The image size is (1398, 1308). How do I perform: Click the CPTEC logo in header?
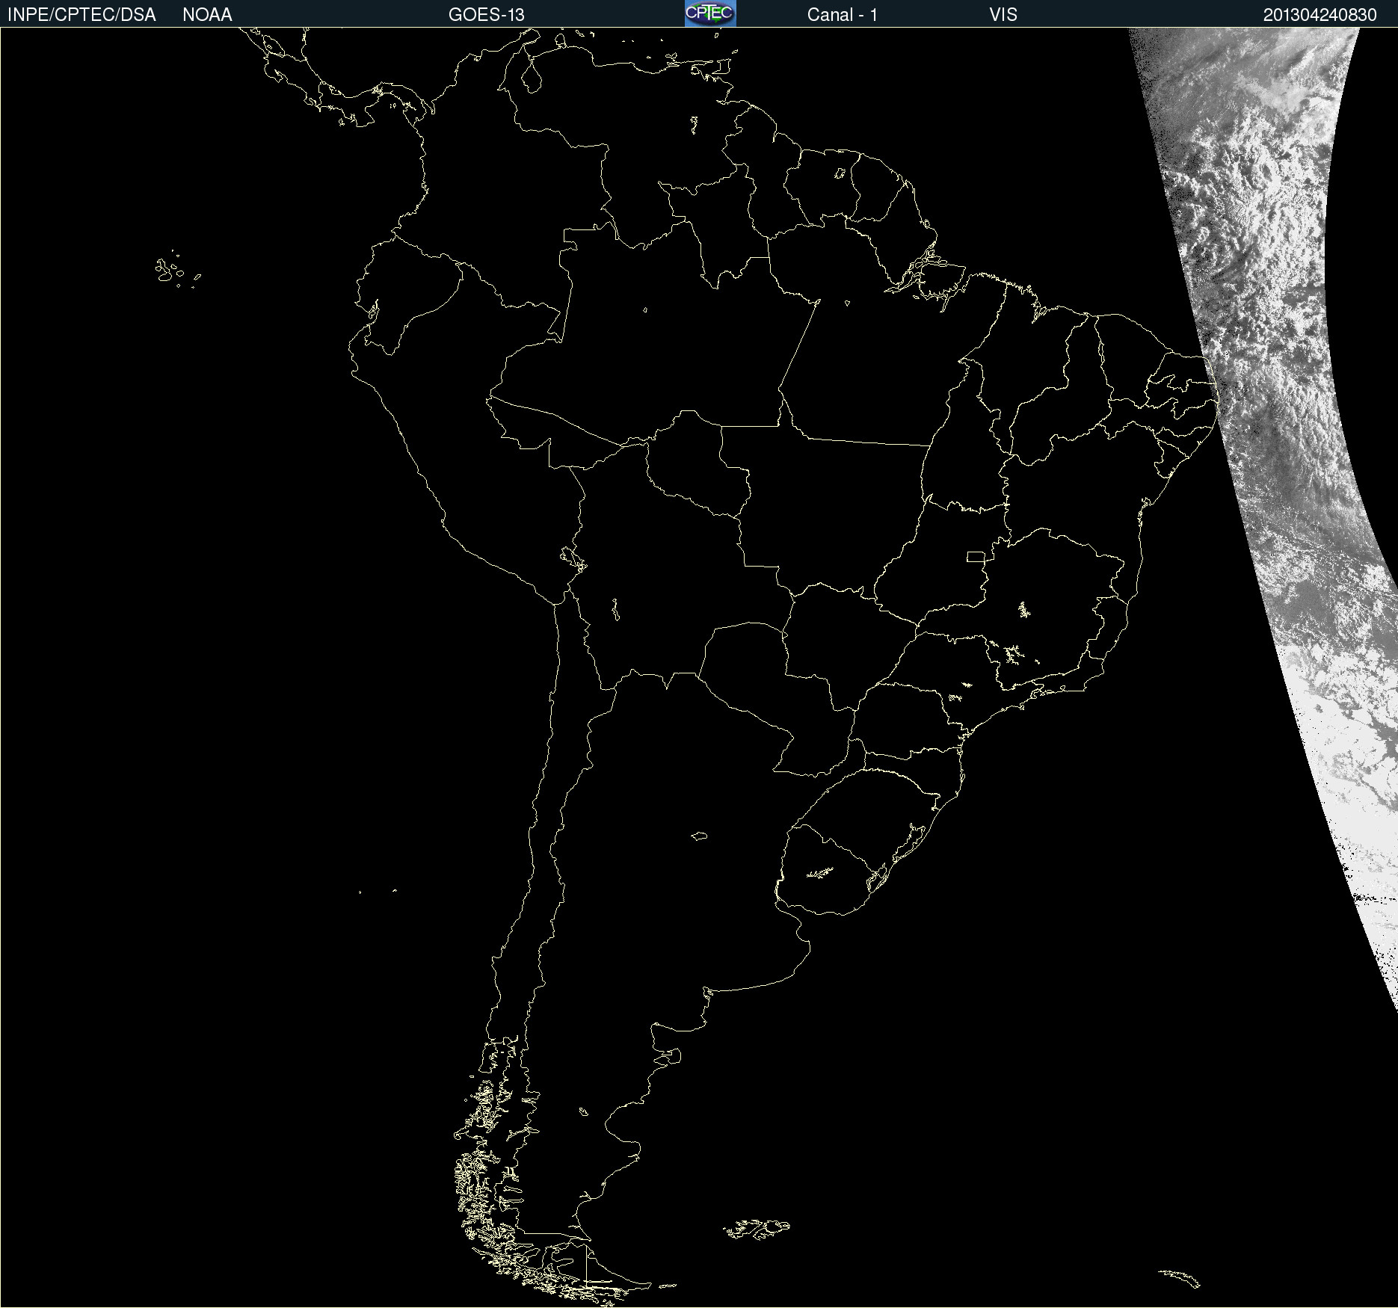(710, 13)
